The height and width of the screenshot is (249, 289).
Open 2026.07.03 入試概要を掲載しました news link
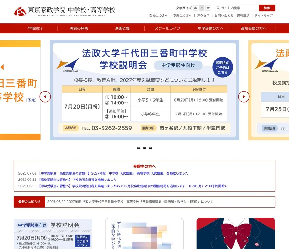pyautogui.click(x=114, y=173)
